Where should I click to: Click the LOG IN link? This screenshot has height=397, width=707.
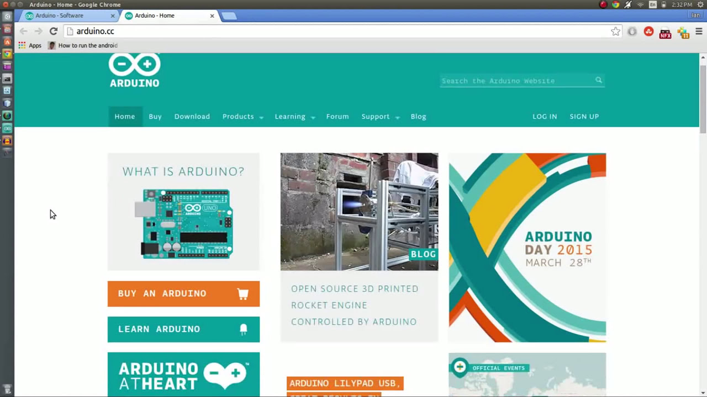(x=545, y=116)
